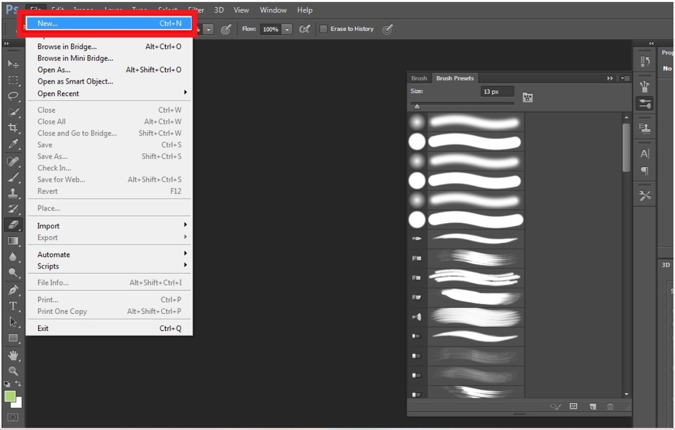Image resolution: width=675 pixels, height=430 pixels.
Task: Select the Crop tool
Action: tap(13, 128)
